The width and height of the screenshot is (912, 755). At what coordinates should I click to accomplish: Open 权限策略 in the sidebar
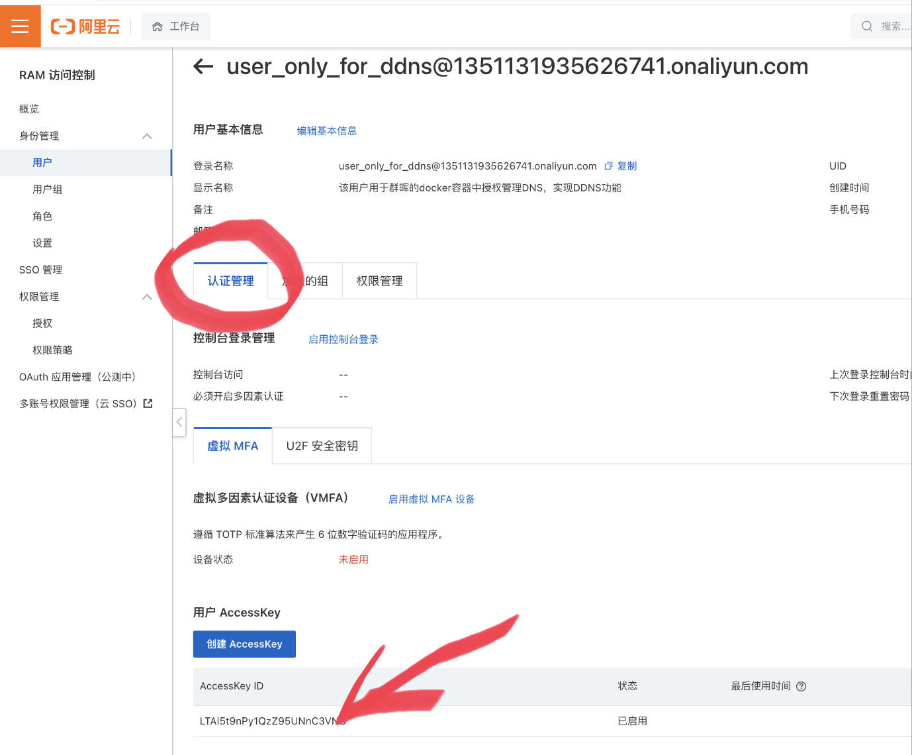tap(53, 350)
